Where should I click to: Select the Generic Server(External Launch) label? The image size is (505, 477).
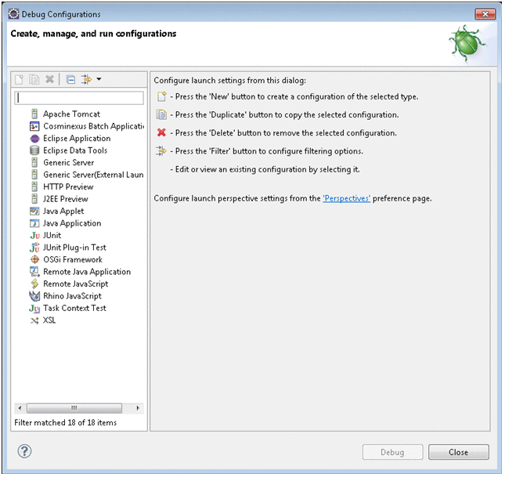point(93,175)
